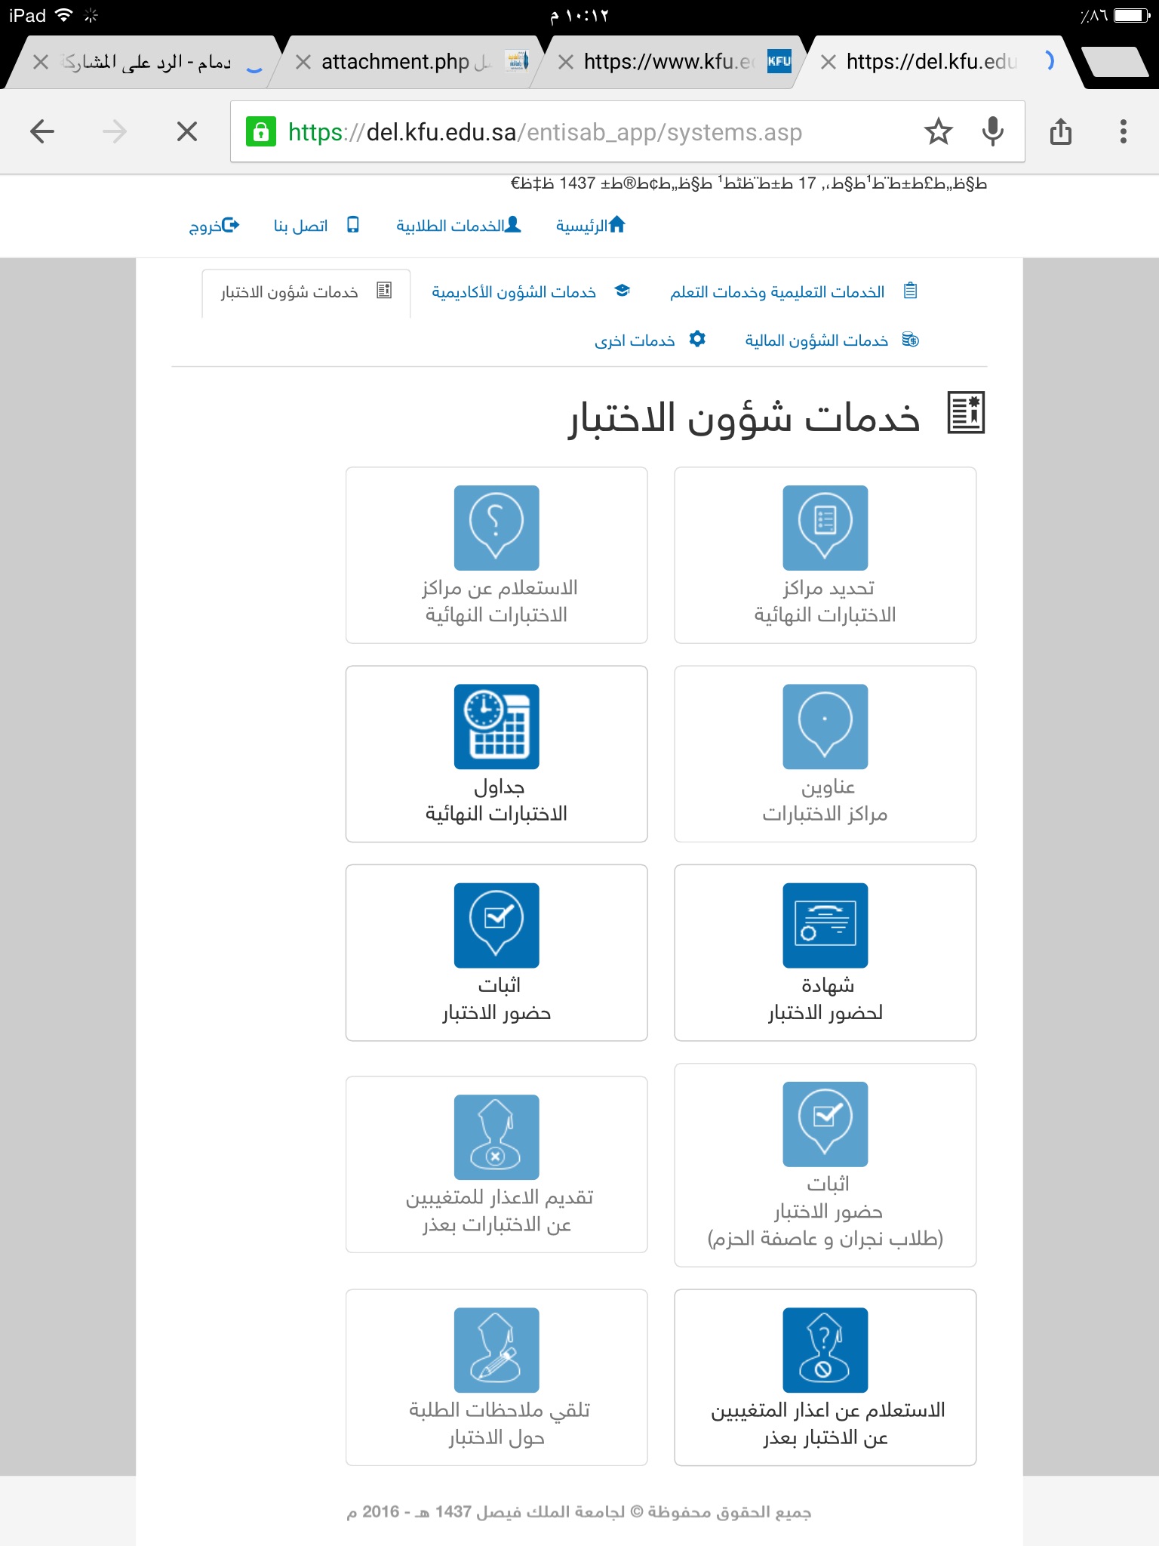This screenshot has width=1159, height=1546.
Task: Click the تحديد مراكز الاختبارات icon
Action: click(x=825, y=528)
